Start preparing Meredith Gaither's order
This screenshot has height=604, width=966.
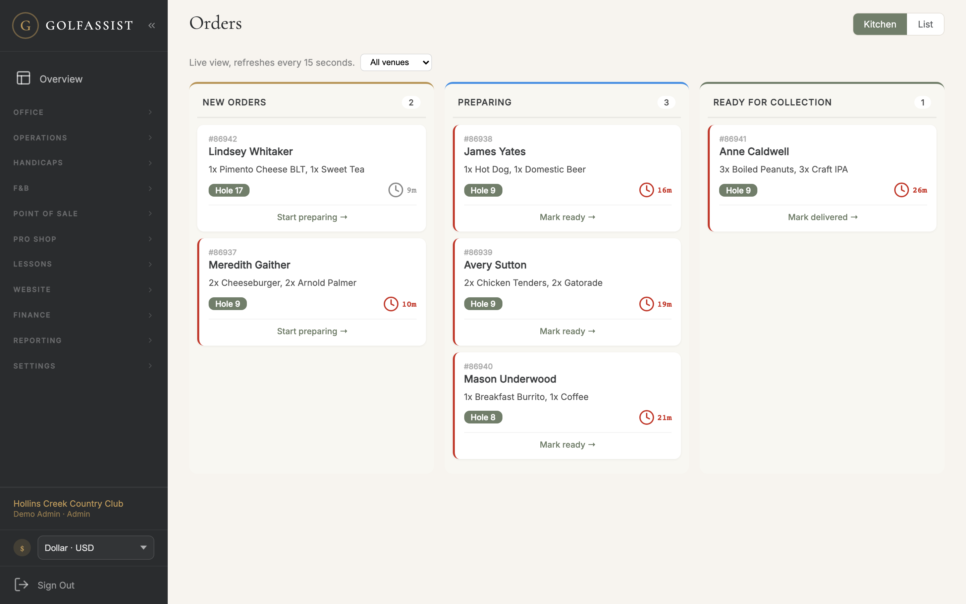pyautogui.click(x=312, y=331)
